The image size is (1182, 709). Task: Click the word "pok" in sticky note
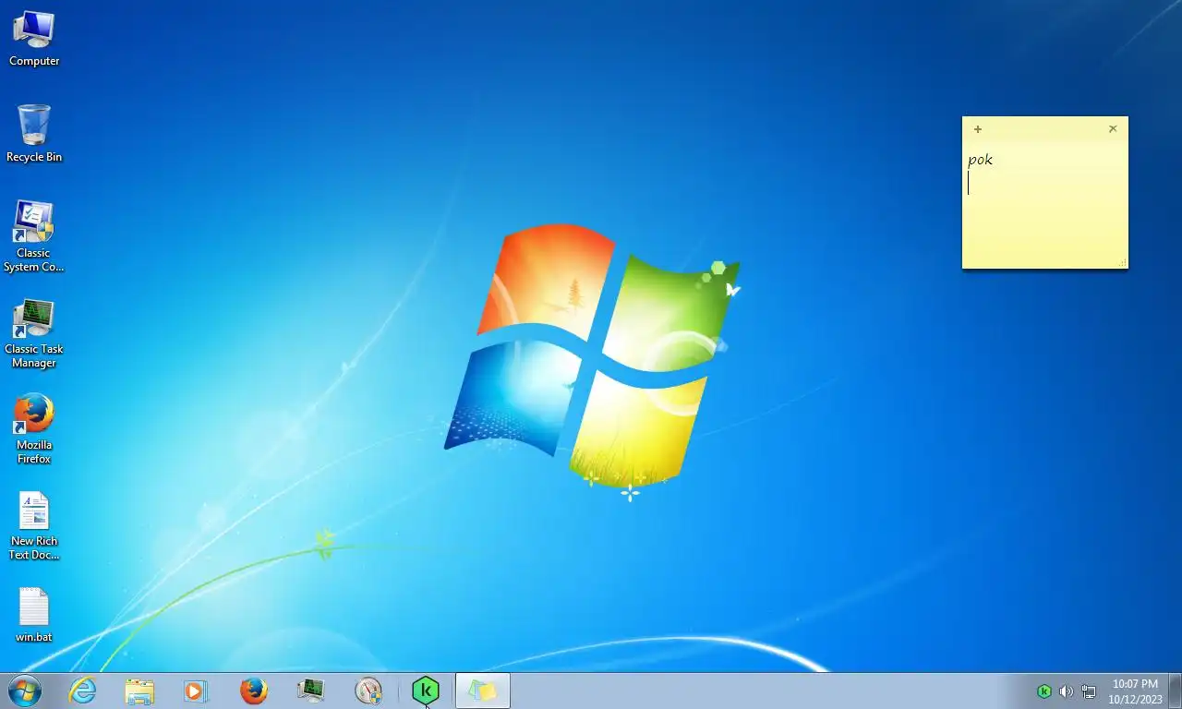[981, 160]
